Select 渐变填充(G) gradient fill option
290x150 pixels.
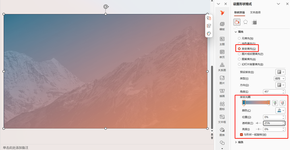point(247,49)
